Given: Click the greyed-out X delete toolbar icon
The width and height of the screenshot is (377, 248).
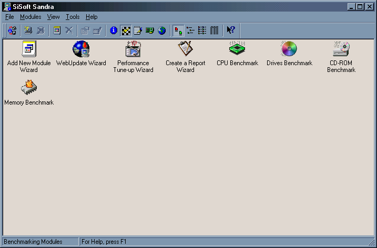Looking at the screenshot, I should click(69, 30).
